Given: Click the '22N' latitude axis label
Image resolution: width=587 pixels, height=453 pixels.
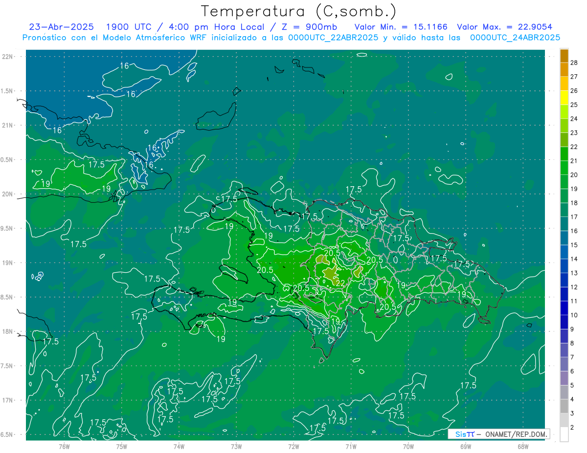Looking at the screenshot, I should (x=8, y=57).
